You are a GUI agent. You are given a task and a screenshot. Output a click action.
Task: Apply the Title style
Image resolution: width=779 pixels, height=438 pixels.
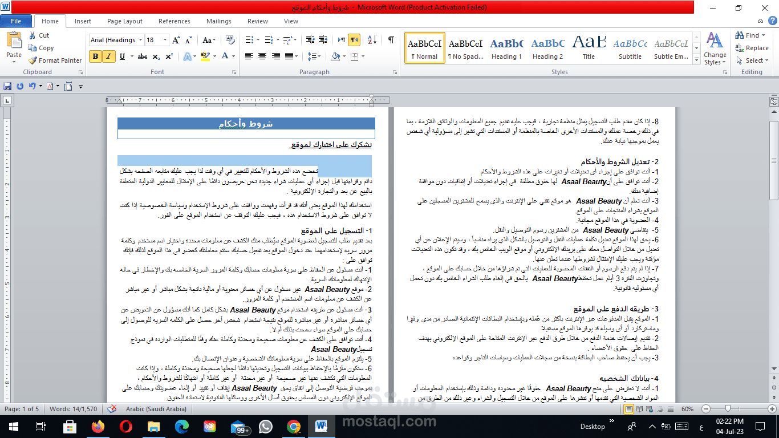[589, 48]
